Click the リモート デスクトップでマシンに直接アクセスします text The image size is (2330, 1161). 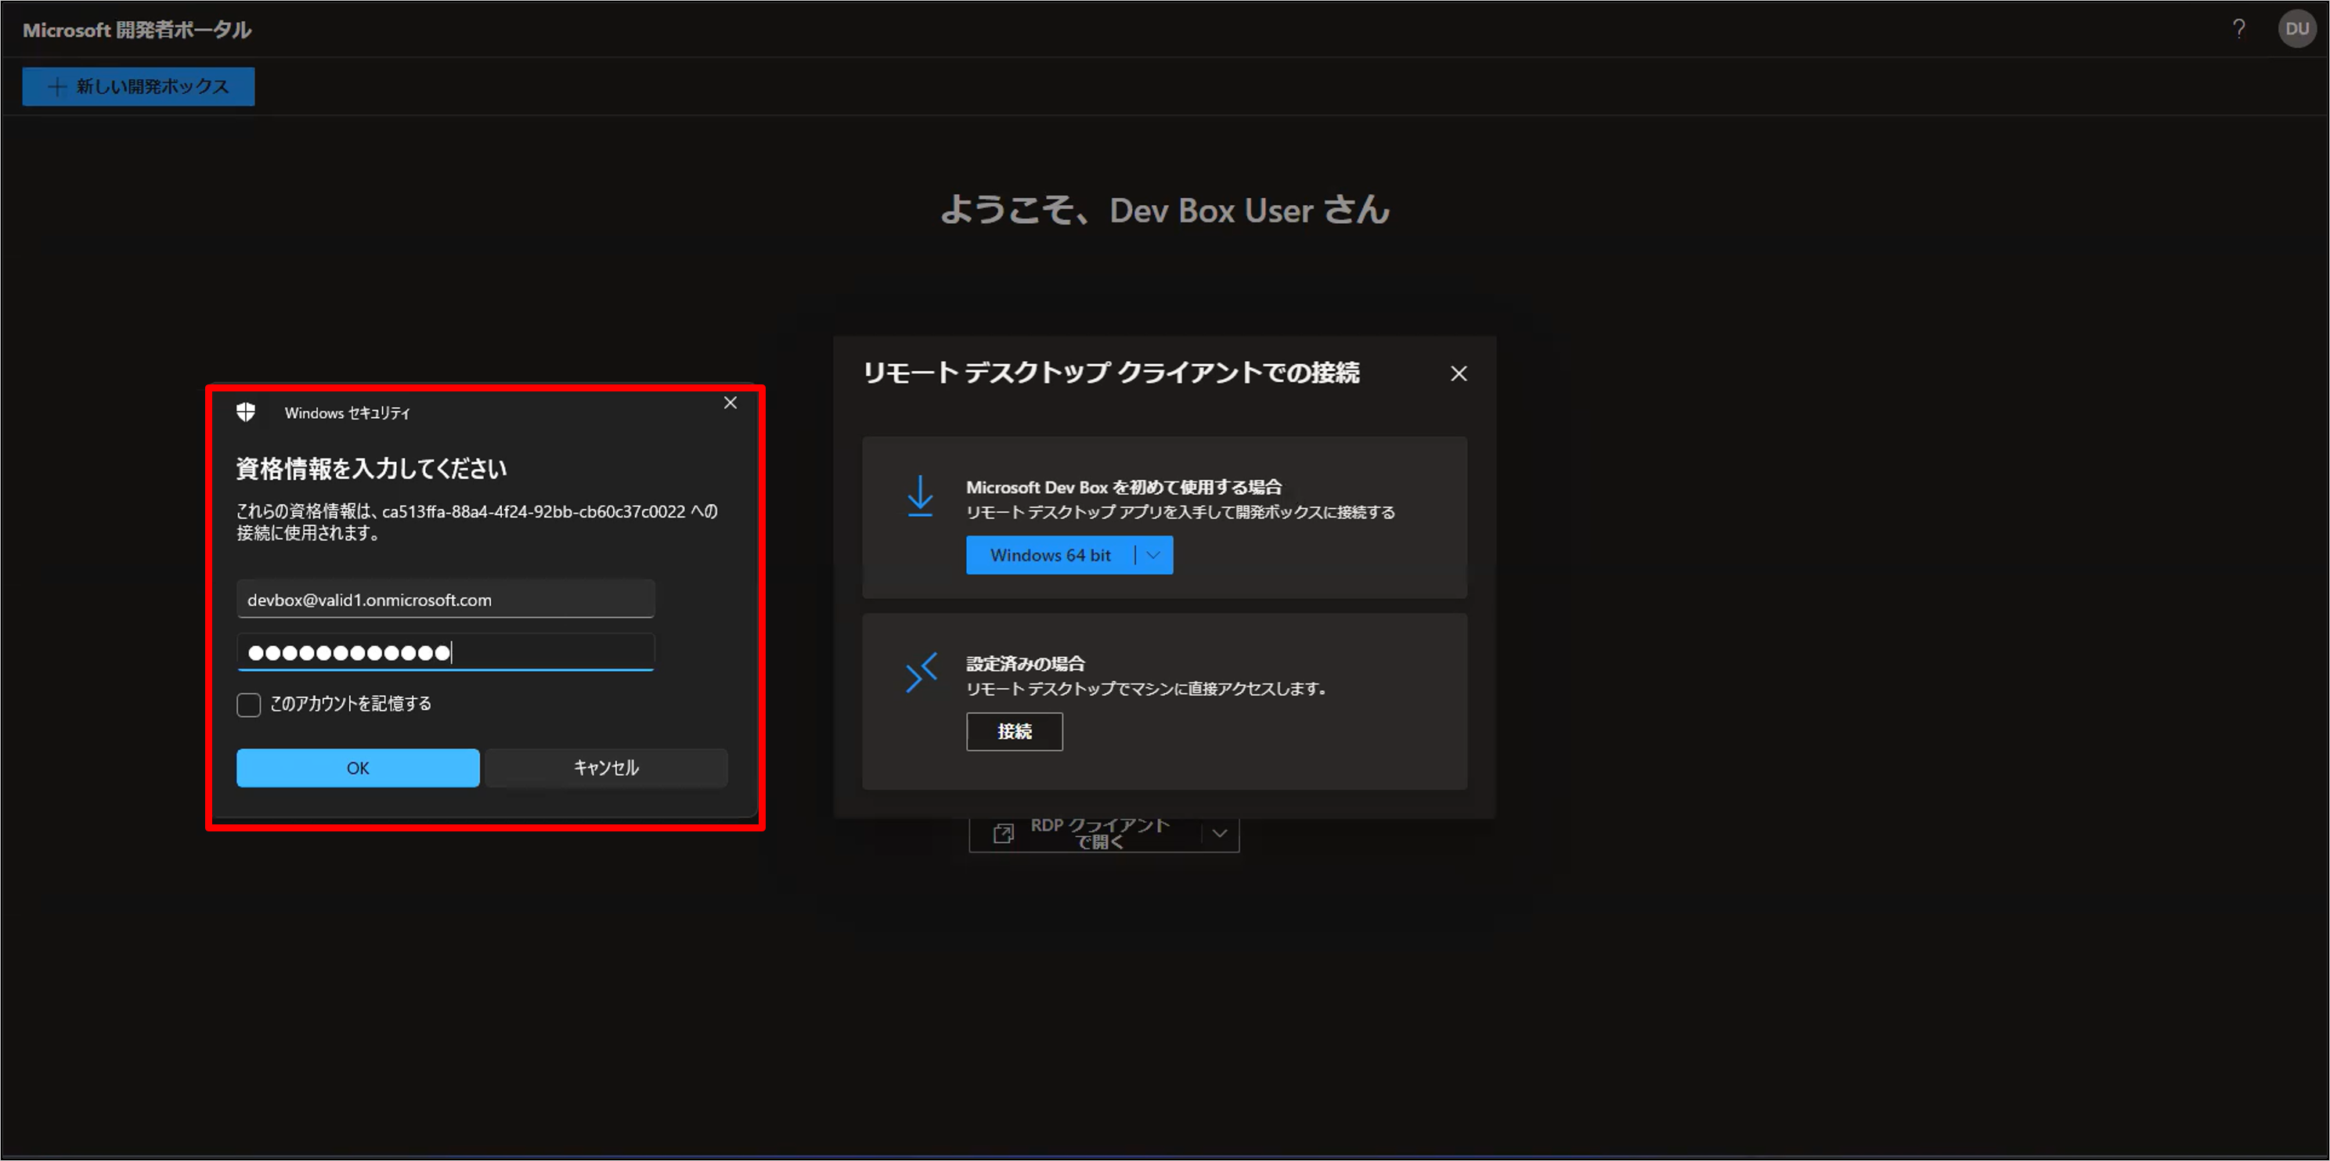coord(1145,689)
